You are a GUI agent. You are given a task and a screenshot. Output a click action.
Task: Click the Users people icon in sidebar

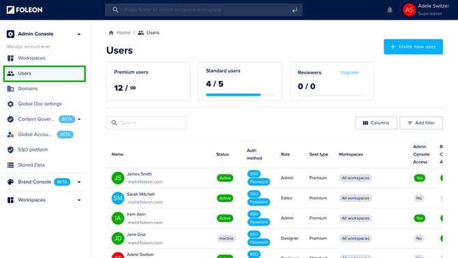[x=10, y=74]
